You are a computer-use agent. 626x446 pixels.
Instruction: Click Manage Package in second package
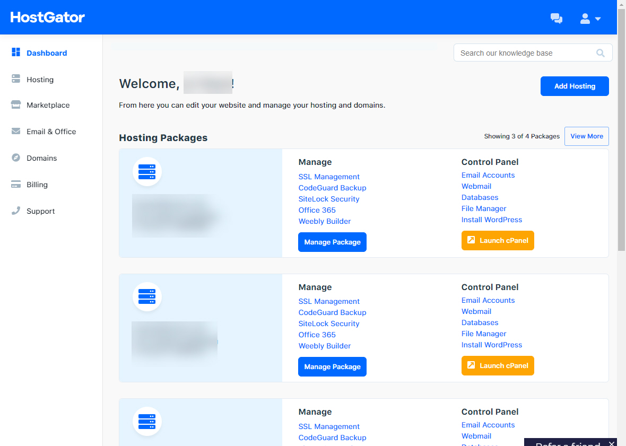pyautogui.click(x=332, y=366)
